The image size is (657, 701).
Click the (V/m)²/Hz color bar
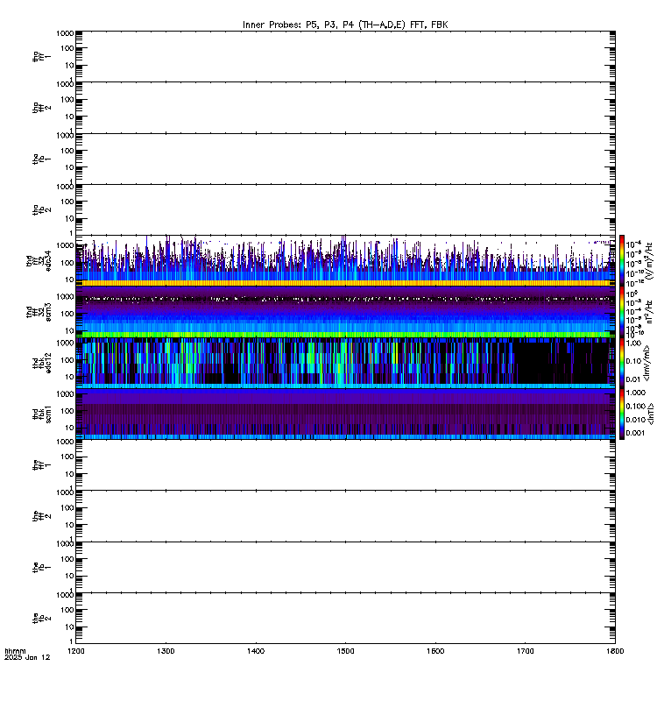pos(622,260)
